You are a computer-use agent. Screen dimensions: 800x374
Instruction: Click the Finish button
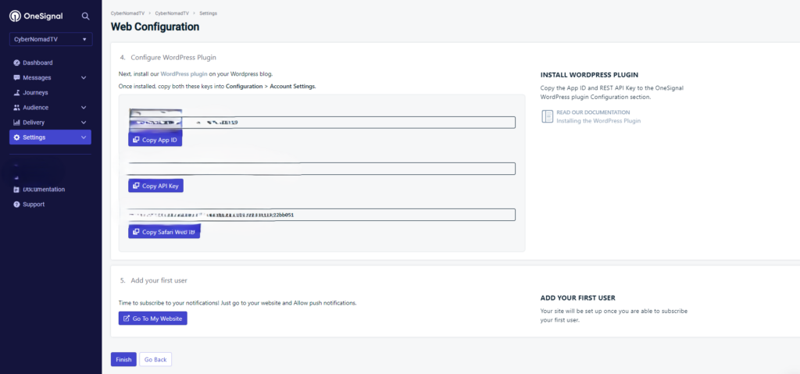pos(123,359)
